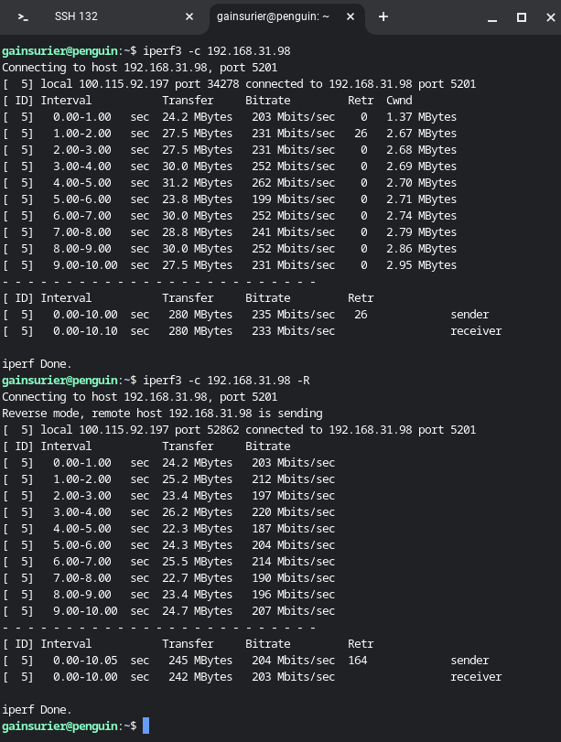Maximize the terminal window
561x742 pixels.
522,16
